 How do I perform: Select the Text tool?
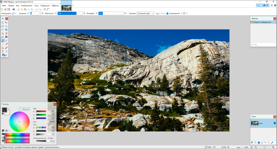(x=3, y=51)
